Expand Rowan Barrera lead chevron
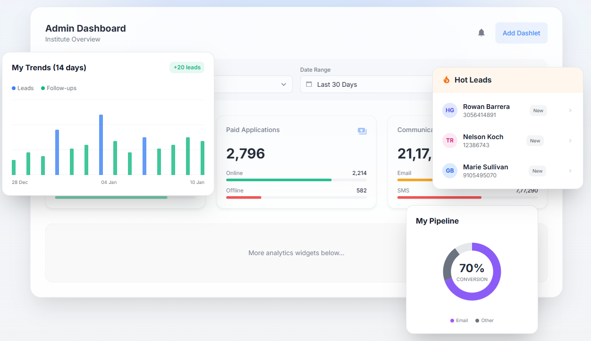The width and height of the screenshot is (591, 341). (570, 110)
